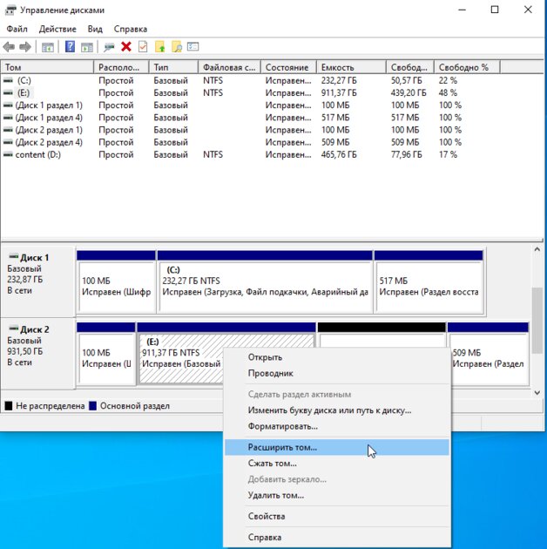This screenshot has width=547, height=549.
Task: Click the Диск 2 disk icon
Action: click(13, 329)
